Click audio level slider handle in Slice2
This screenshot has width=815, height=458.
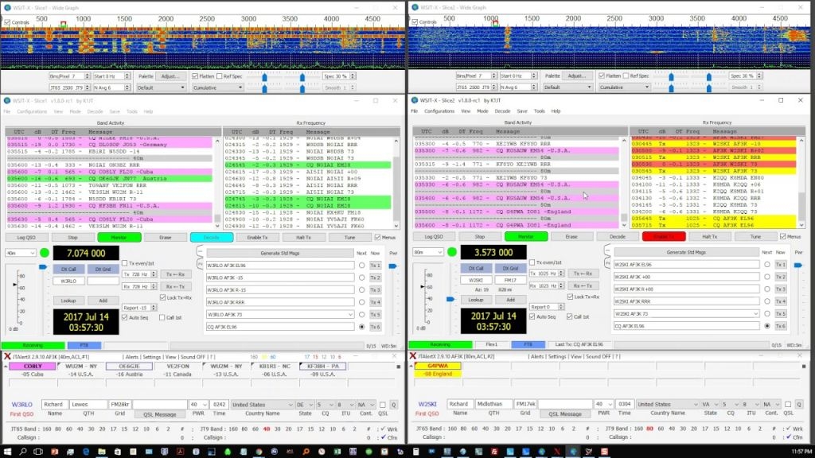pos(450,299)
